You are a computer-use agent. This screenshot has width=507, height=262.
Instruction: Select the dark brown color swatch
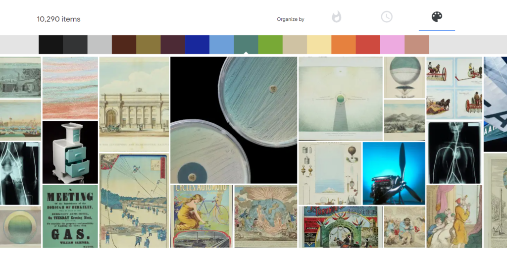tap(124, 45)
